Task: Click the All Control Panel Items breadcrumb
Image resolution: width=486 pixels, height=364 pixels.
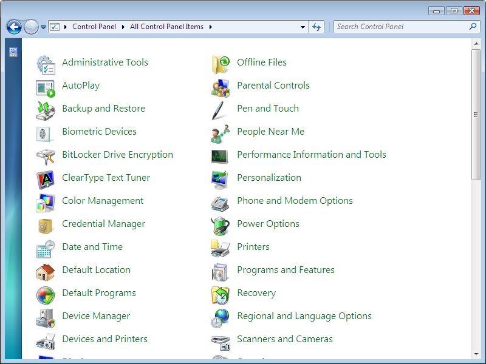Action: [166, 27]
